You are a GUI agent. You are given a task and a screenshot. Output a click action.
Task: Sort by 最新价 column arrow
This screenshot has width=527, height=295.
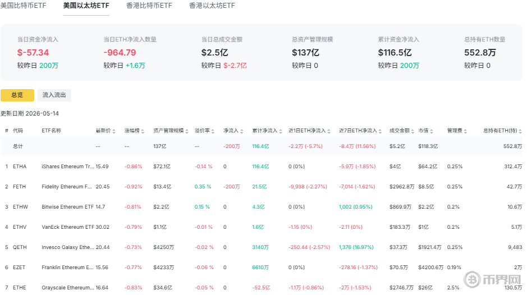[114, 131]
